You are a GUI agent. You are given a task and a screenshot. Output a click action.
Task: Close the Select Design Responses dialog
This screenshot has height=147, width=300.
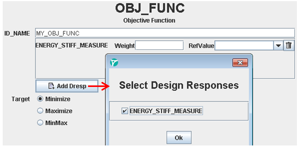[x=240, y=63]
